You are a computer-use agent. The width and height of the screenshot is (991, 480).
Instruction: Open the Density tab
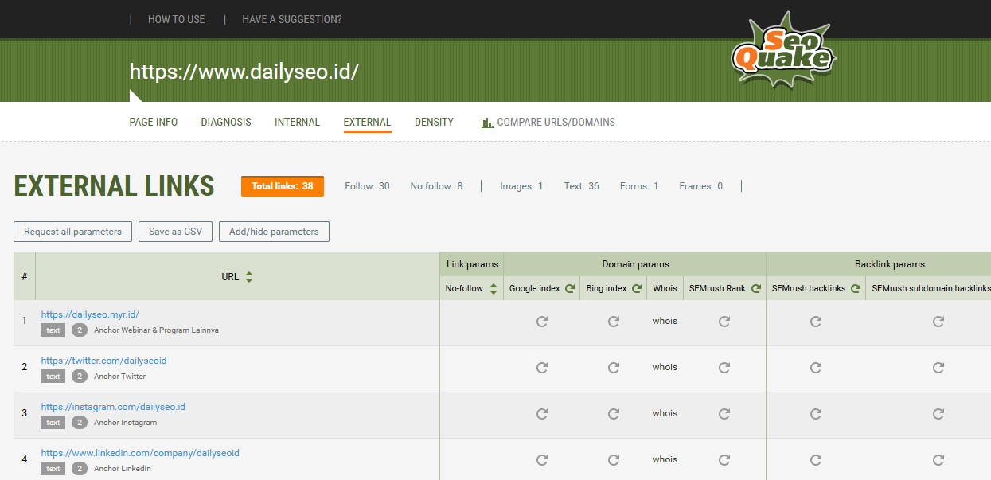tap(434, 122)
